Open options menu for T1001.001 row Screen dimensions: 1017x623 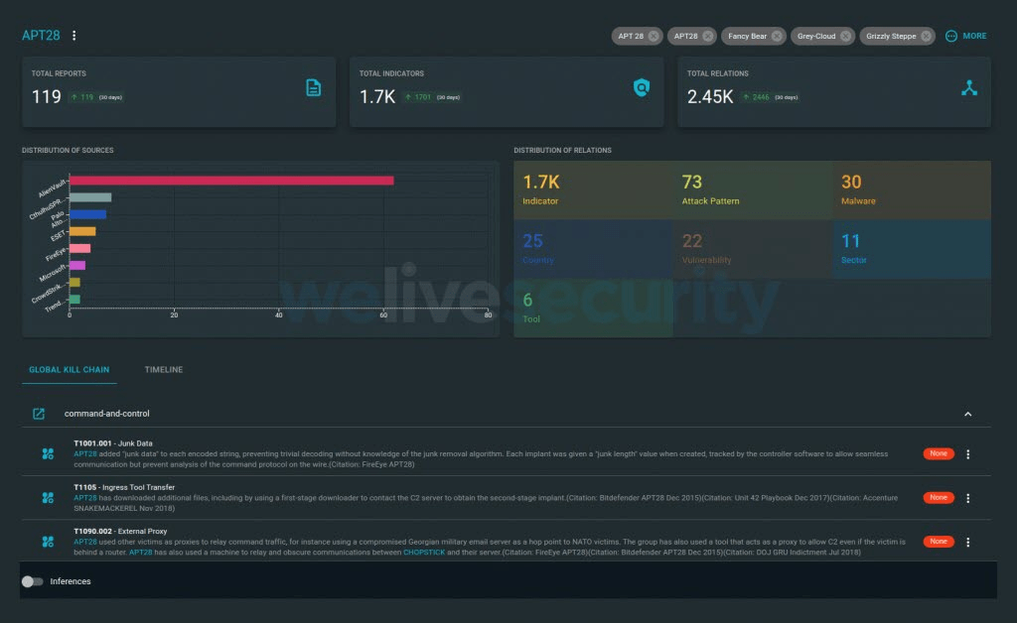click(x=968, y=454)
